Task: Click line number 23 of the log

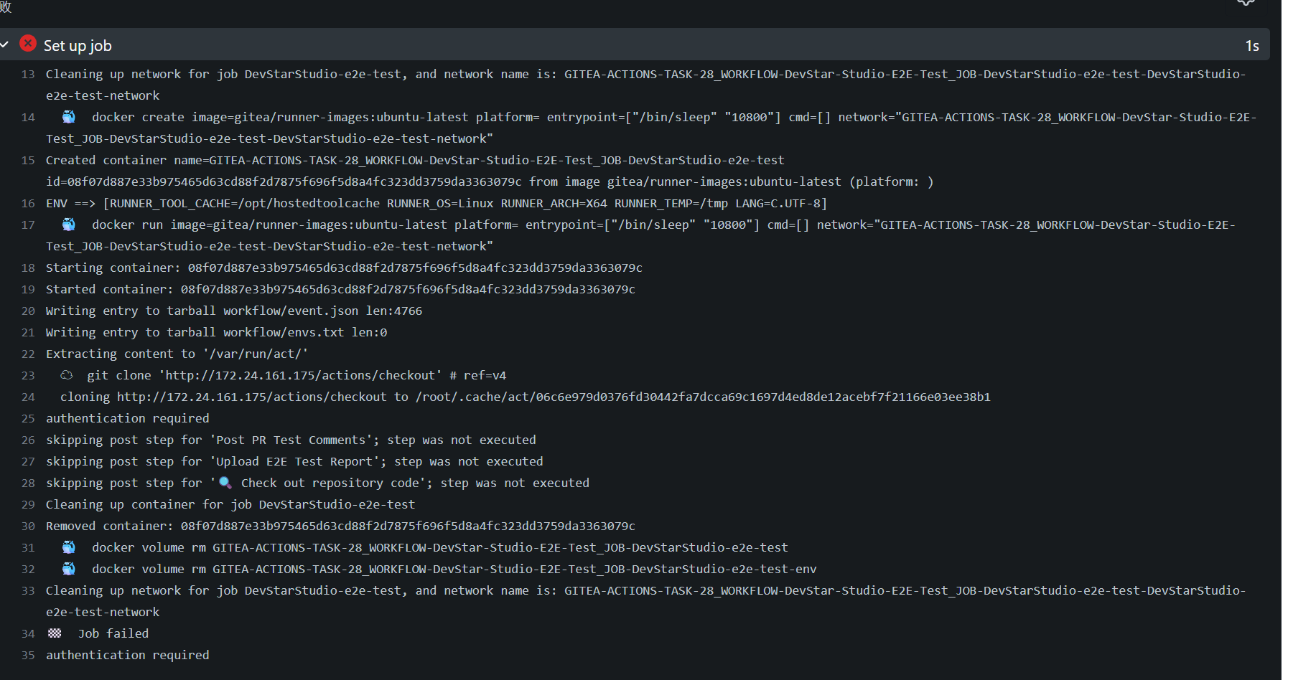Action: pos(28,376)
